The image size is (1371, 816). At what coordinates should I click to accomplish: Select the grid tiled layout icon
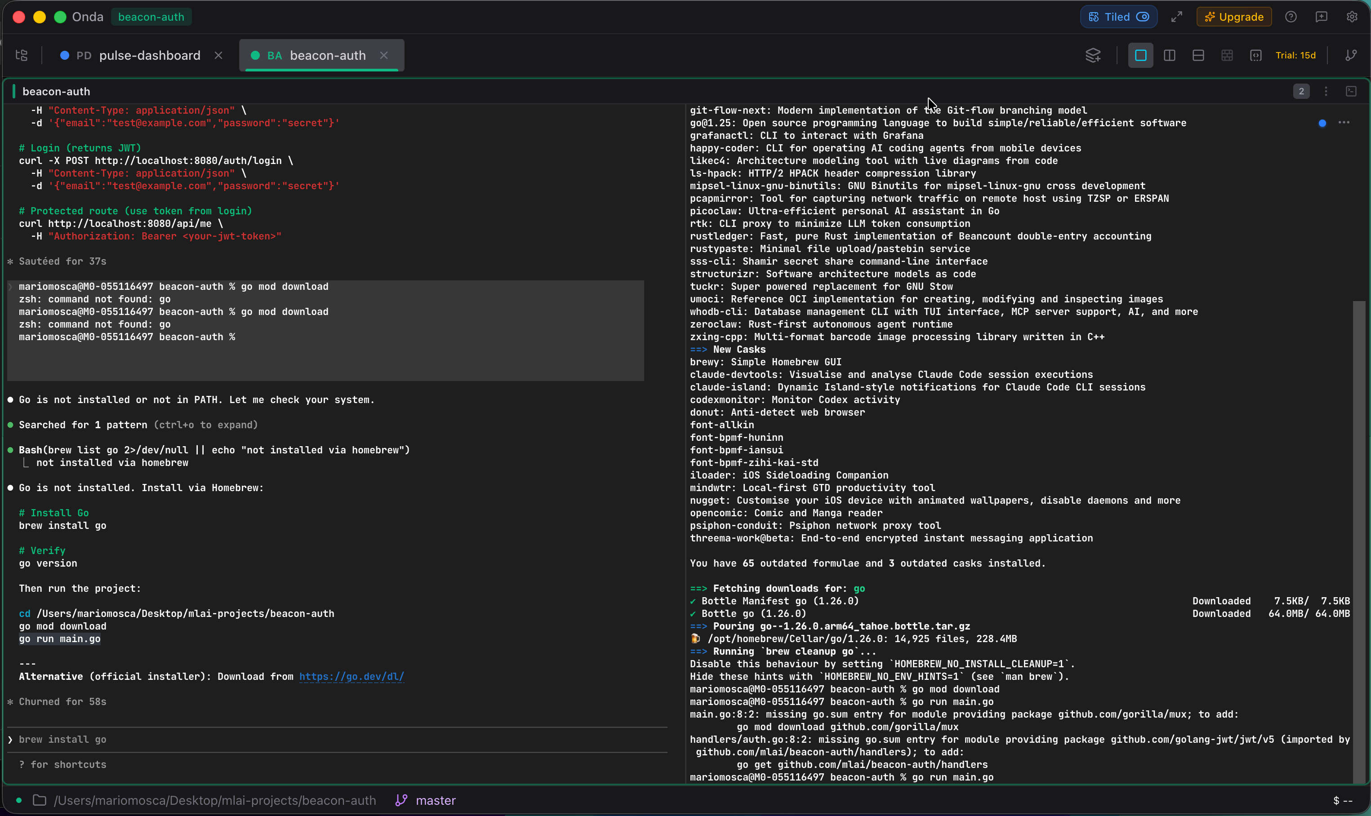(1228, 55)
